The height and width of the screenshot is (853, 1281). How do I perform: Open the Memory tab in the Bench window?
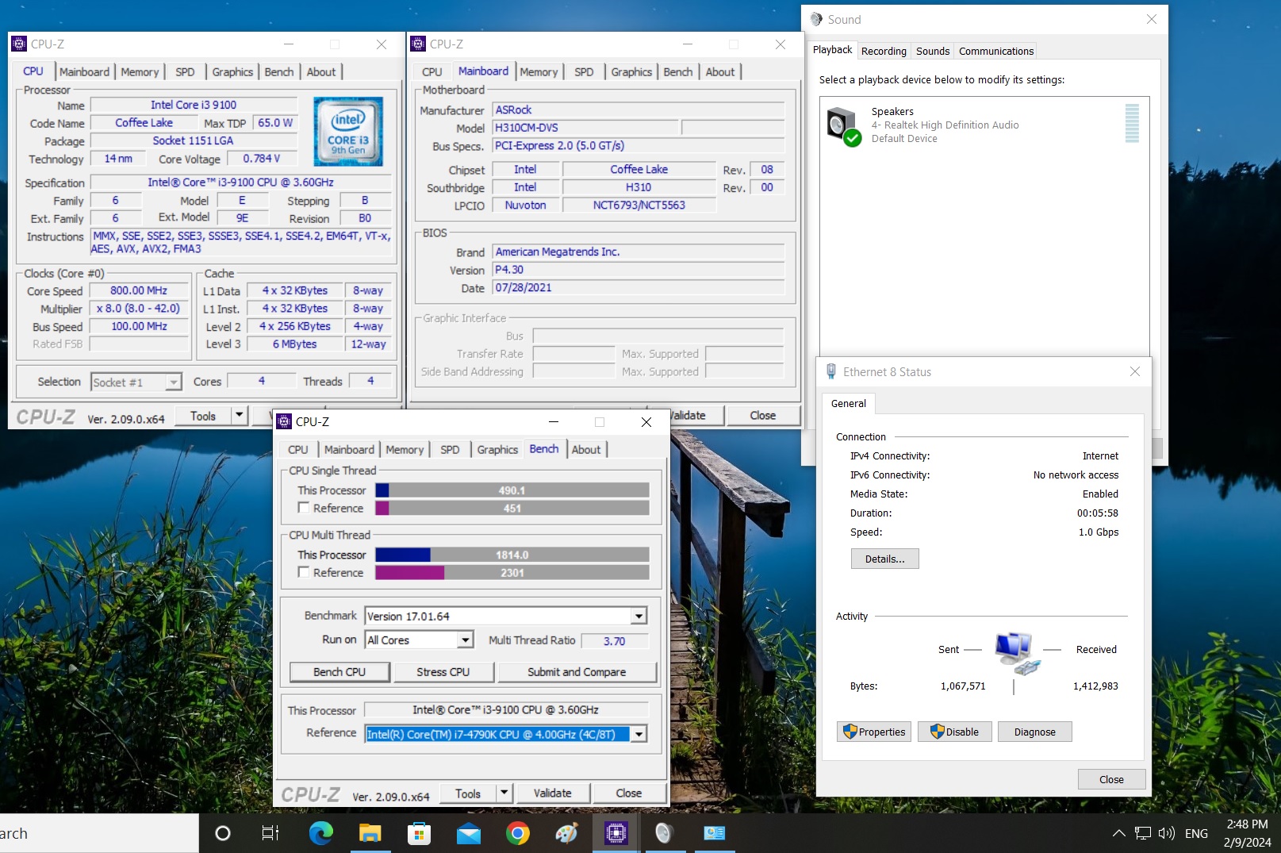(x=405, y=449)
